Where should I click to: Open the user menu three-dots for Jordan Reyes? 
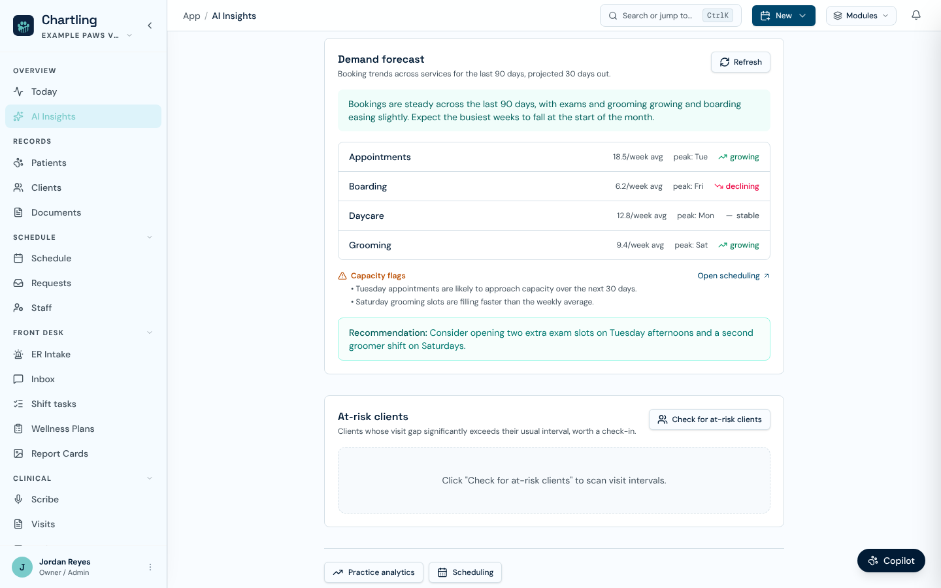[150, 567]
